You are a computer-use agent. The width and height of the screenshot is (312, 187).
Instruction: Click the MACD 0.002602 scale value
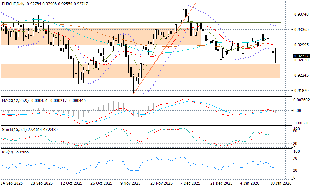[302, 100]
